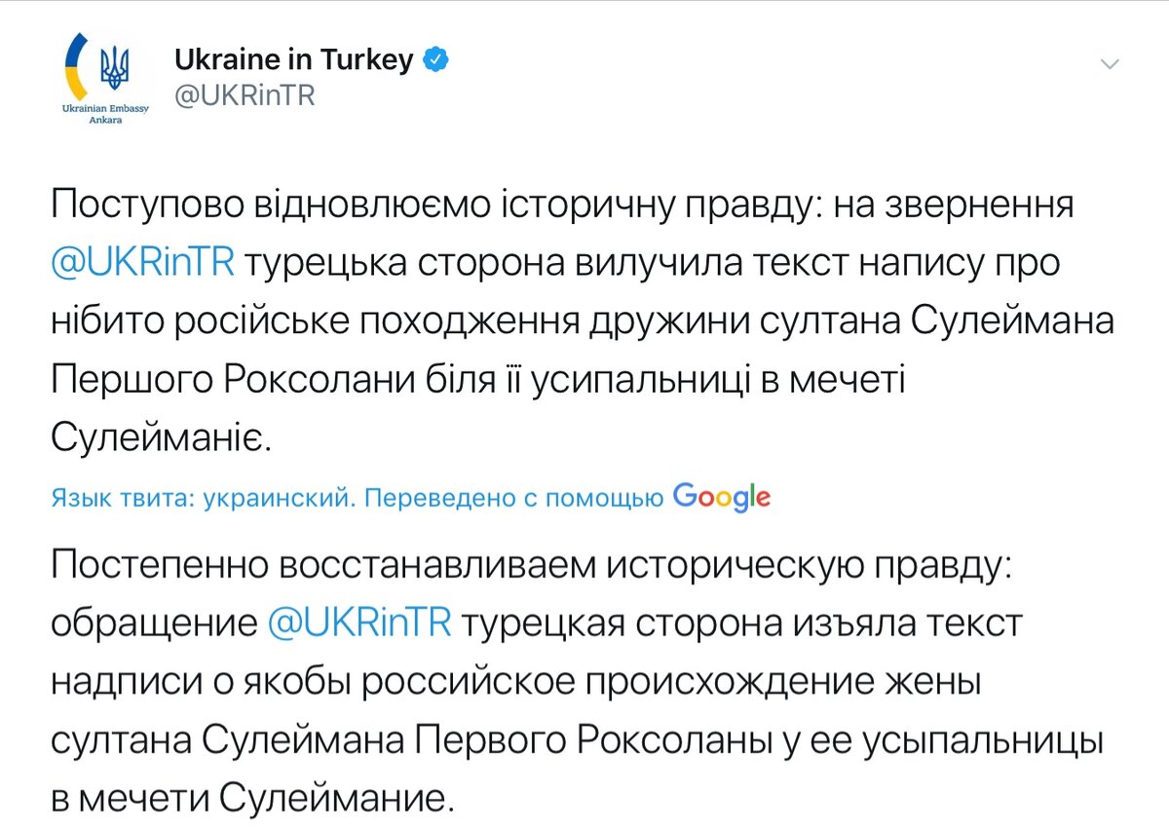Click the Google logo in translation notice
This screenshot has width=1169, height=830.
tap(722, 498)
